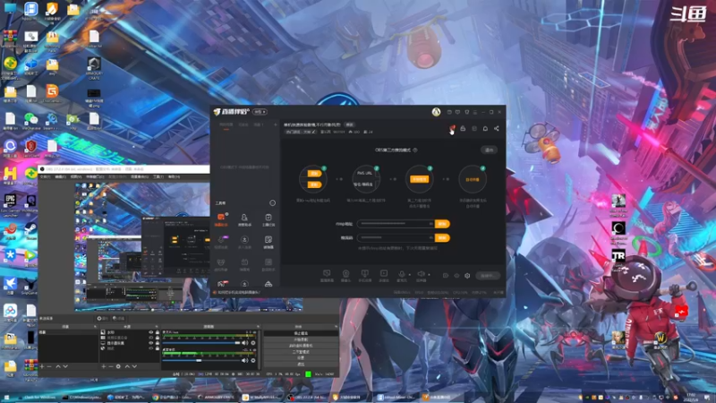Open the user avatar in companion title bar
Viewport: 716px width, 403px height.
(436, 113)
